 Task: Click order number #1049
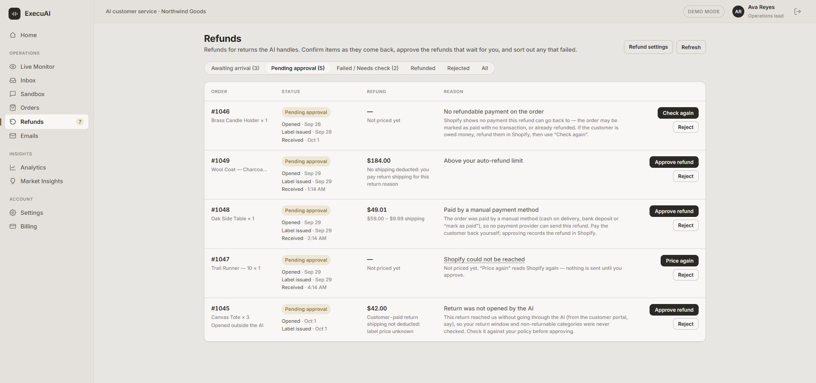220,161
